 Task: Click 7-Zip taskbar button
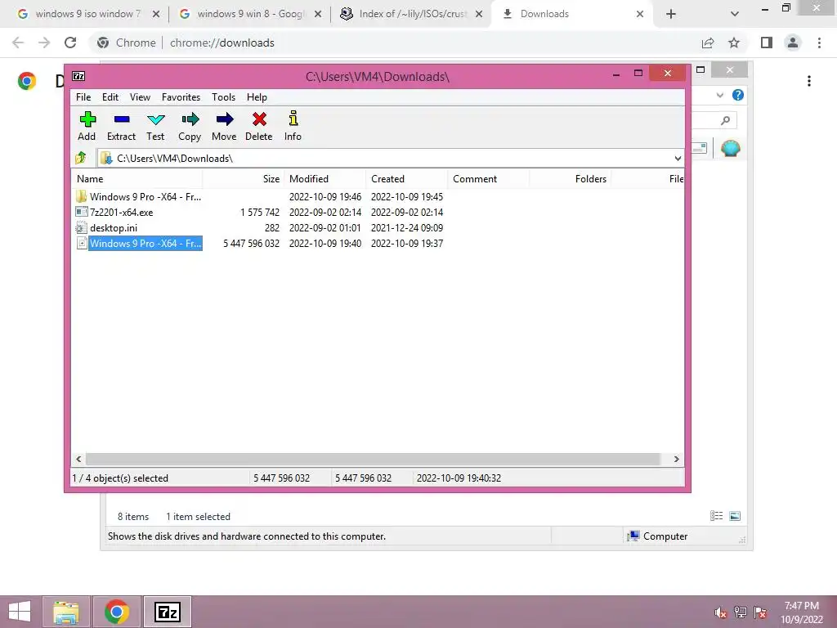tap(168, 612)
